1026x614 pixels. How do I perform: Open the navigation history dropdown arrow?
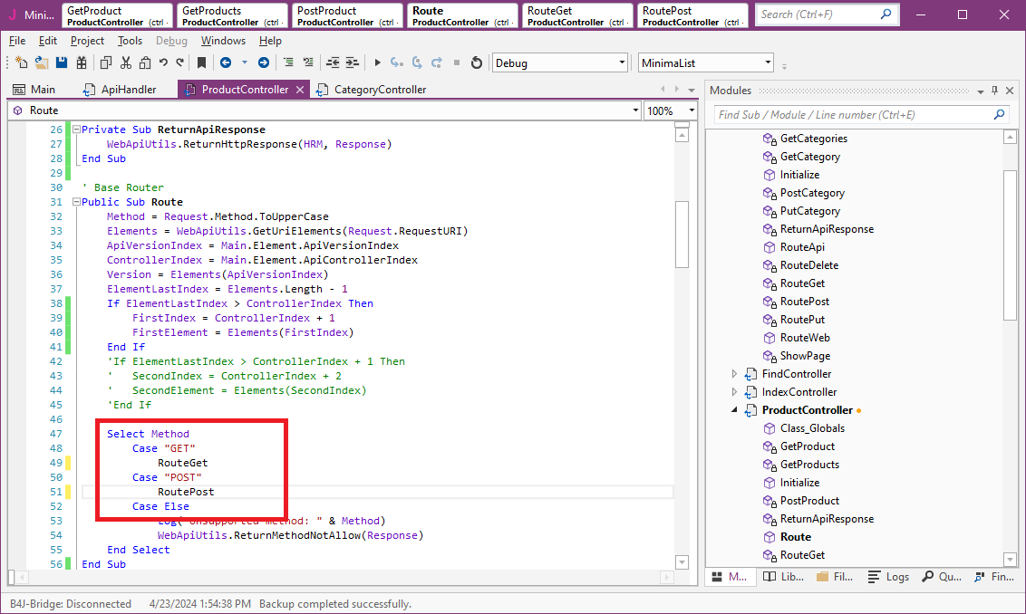244,62
